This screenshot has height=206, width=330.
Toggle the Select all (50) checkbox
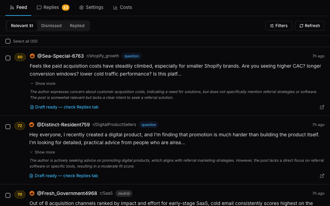click(8, 41)
